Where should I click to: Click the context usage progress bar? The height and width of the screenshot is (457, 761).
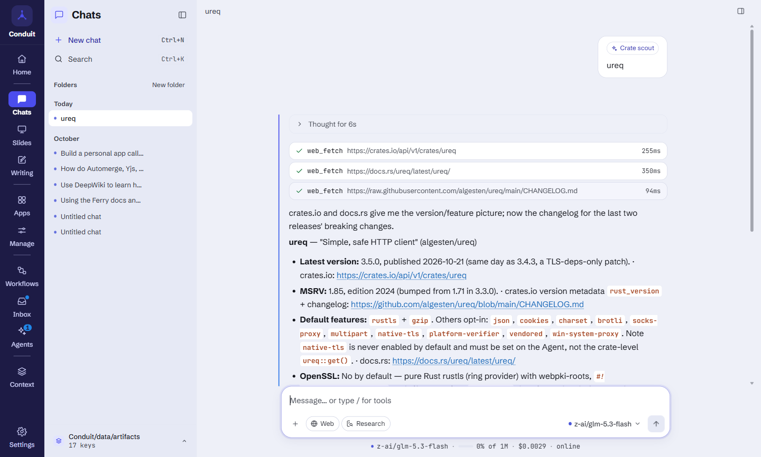[x=466, y=446]
